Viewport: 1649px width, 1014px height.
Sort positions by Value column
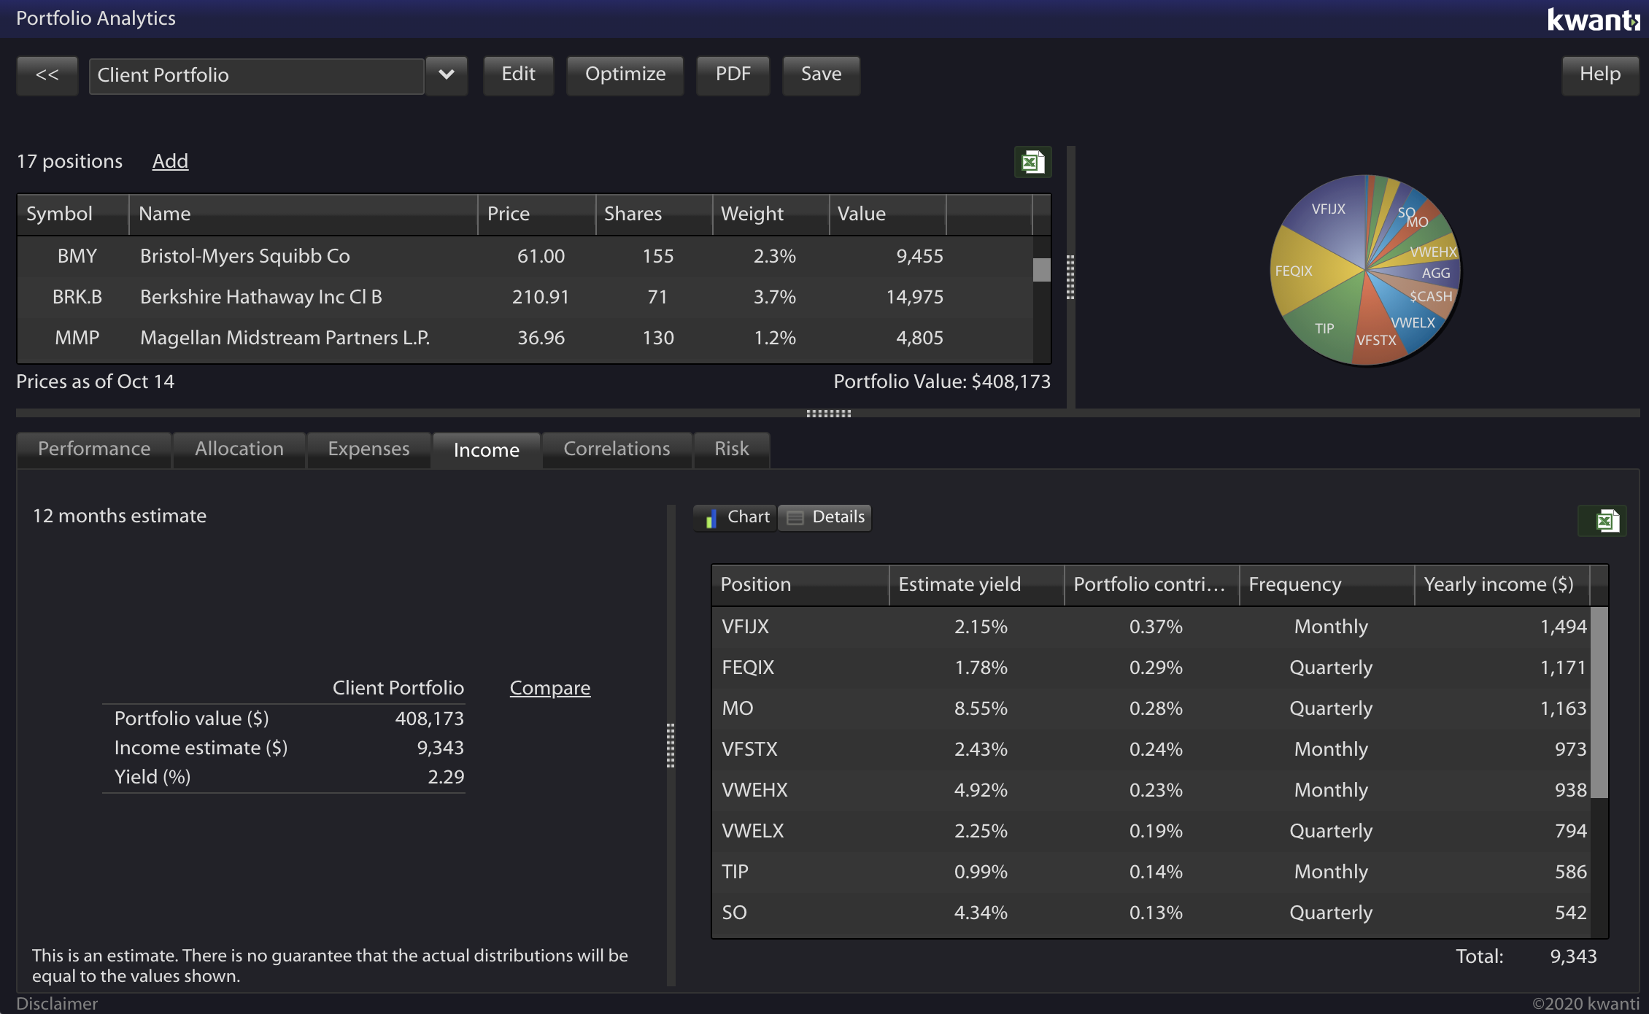(x=887, y=214)
